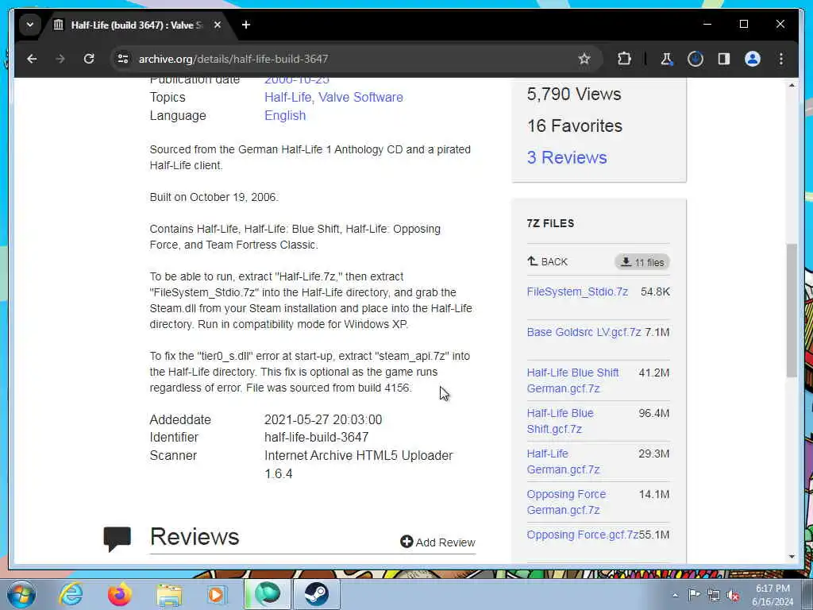Screen dimensions: 813x610
Task: Open the tab search dropdown arrow
Action: tap(30, 25)
